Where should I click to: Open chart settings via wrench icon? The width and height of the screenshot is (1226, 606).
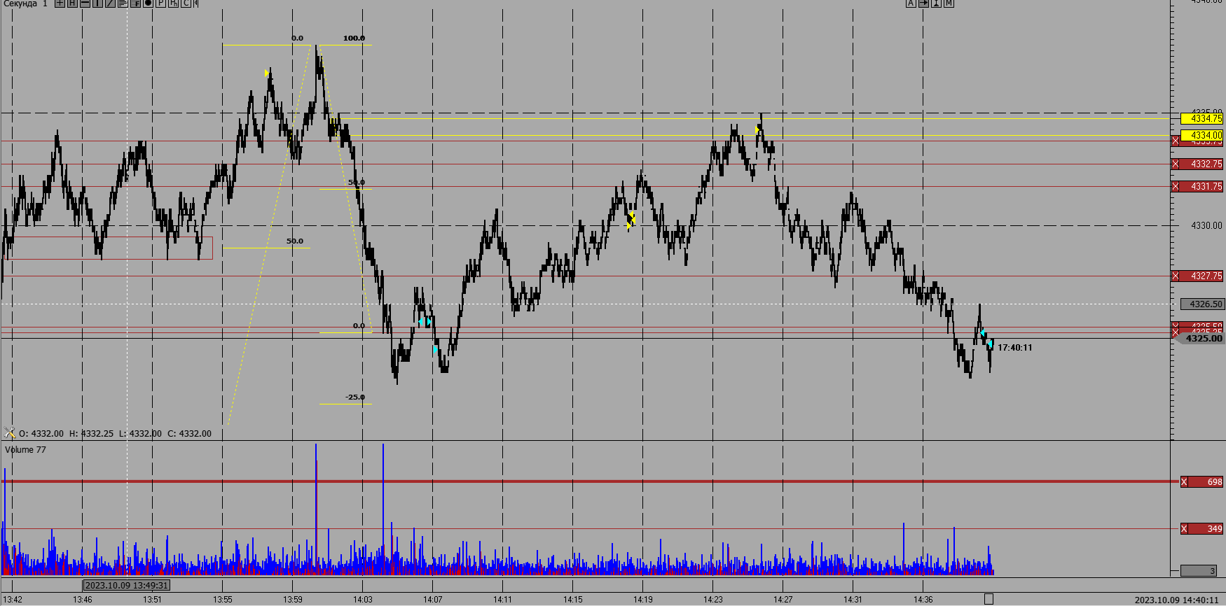(9, 433)
